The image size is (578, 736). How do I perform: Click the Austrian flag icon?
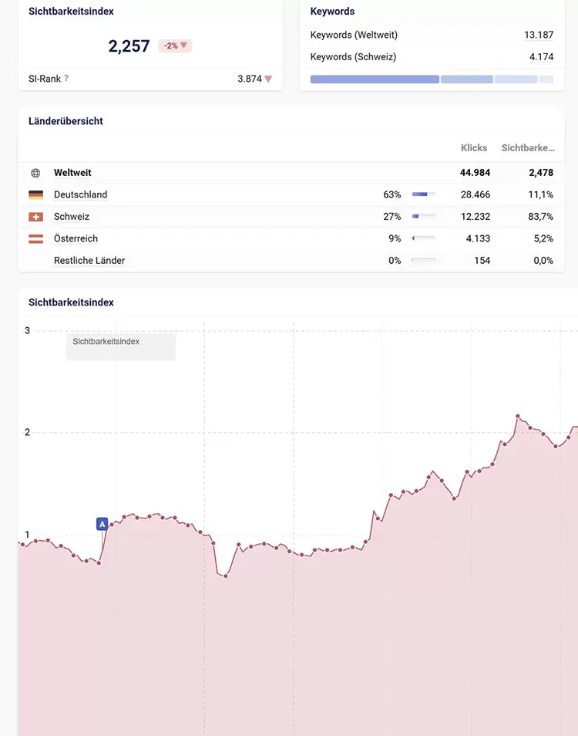point(35,239)
